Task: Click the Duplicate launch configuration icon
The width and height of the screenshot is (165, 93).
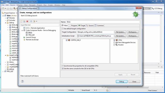Action: [x=24, y=21]
